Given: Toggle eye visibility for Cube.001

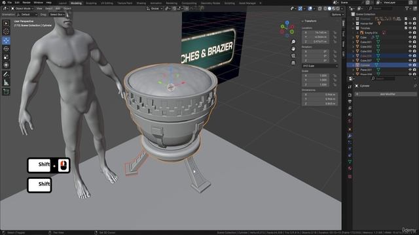Looking at the screenshot, I should tap(410, 42).
